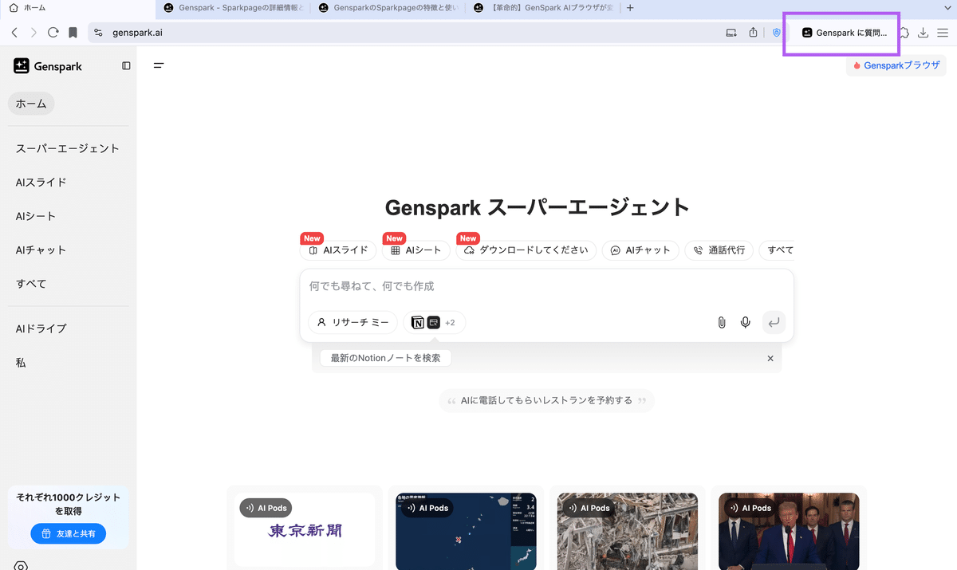Open the Notion integration icon in the prompt bar
Image resolution: width=957 pixels, height=570 pixels.
418,322
